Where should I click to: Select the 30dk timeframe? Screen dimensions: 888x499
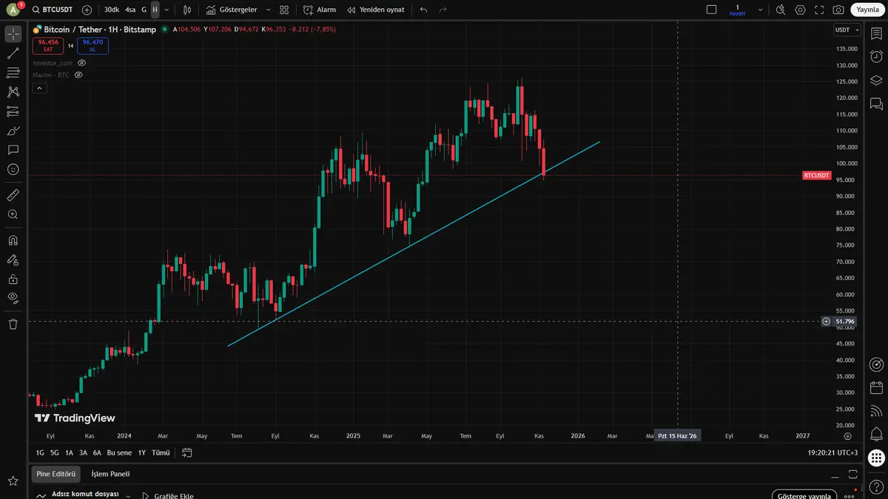[x=111, y=10]
